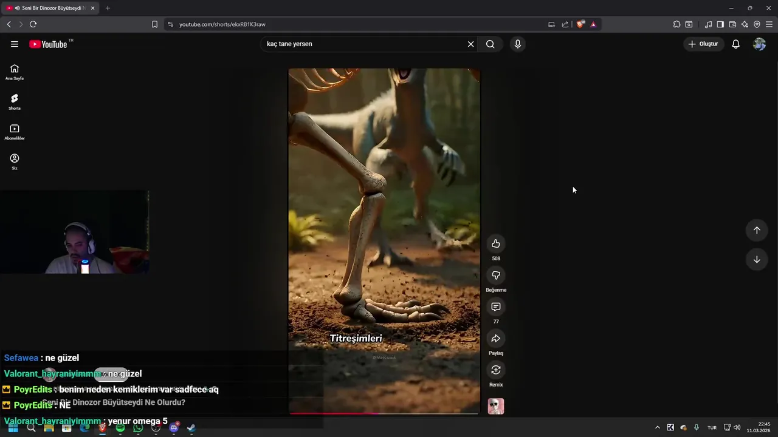
Task: Close the current browser tab
Action: click(92, 8)
